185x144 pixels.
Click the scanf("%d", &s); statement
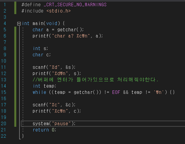click(x=54, y=67)
